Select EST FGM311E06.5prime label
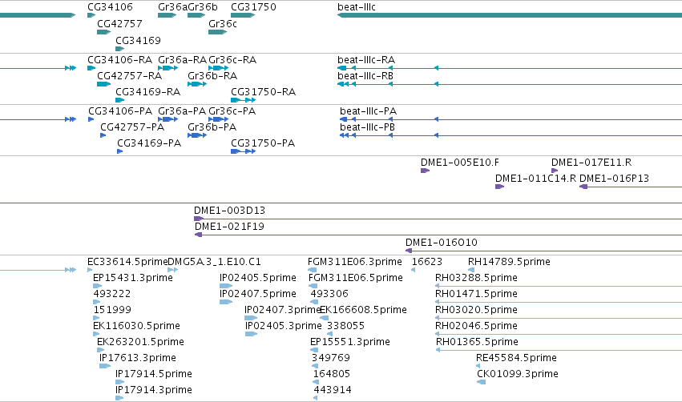This screenshot has height=402, width=682. tap(356, 278)
